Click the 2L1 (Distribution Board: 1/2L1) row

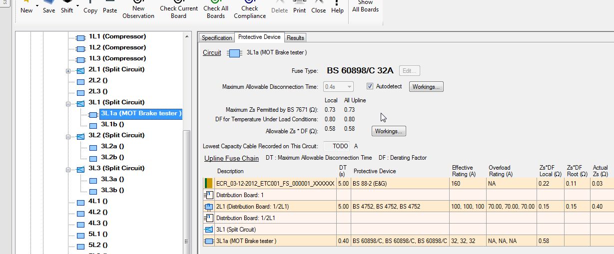tap(408, 207)
